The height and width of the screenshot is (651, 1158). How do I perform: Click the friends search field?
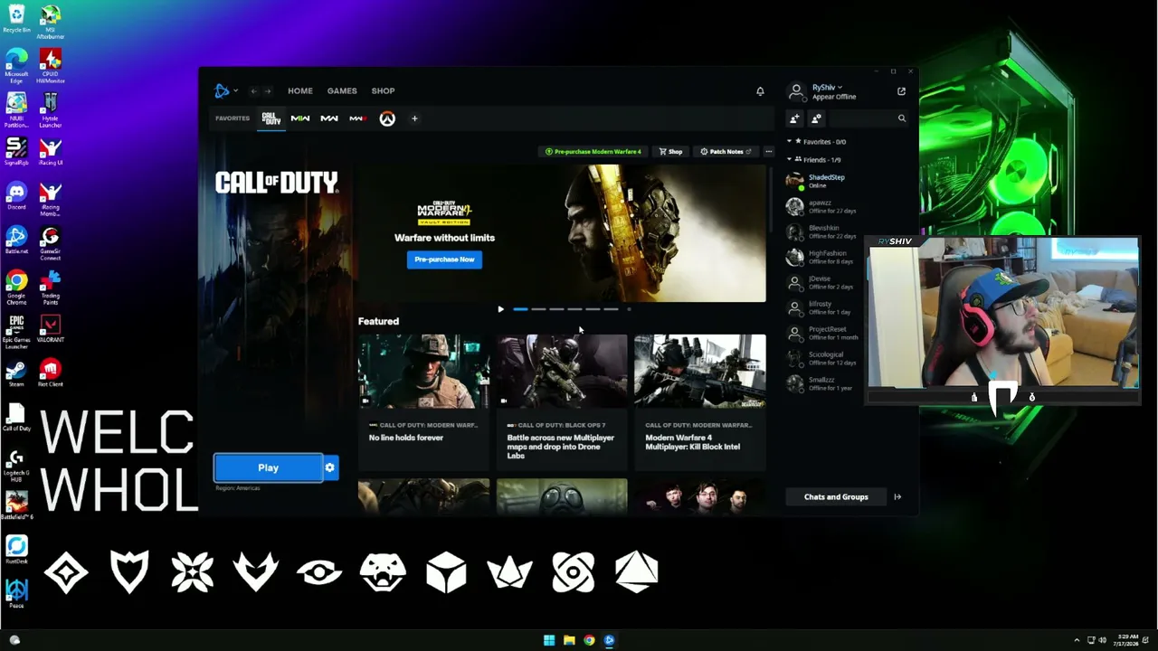pyautogui.click(x=868, y=118)
